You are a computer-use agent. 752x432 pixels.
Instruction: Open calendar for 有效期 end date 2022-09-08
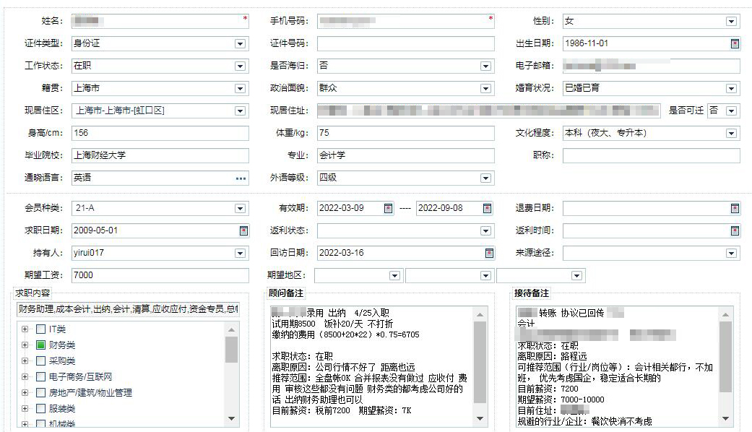(487, 208)
